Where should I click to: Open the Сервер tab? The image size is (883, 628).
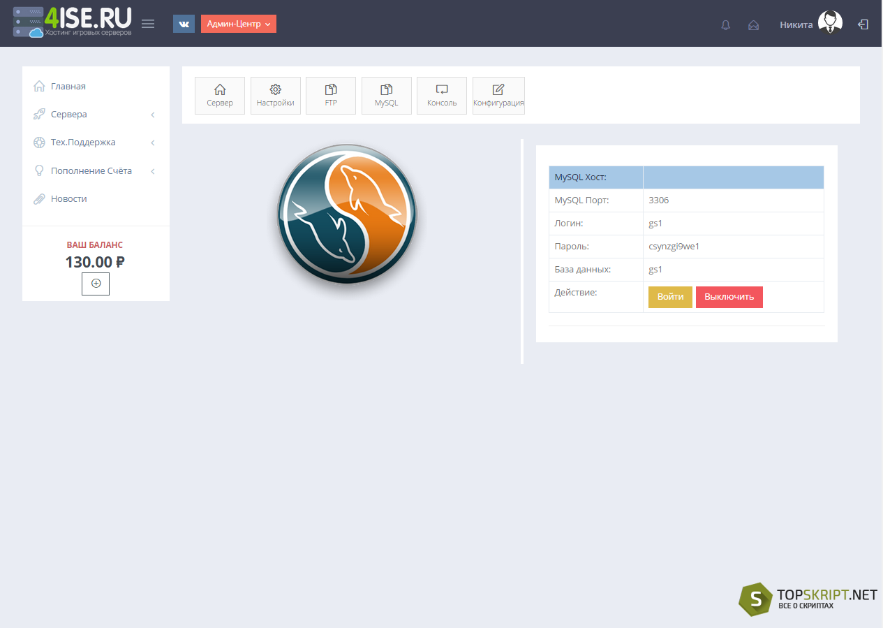pyautogui.click(x=220, y=96)
